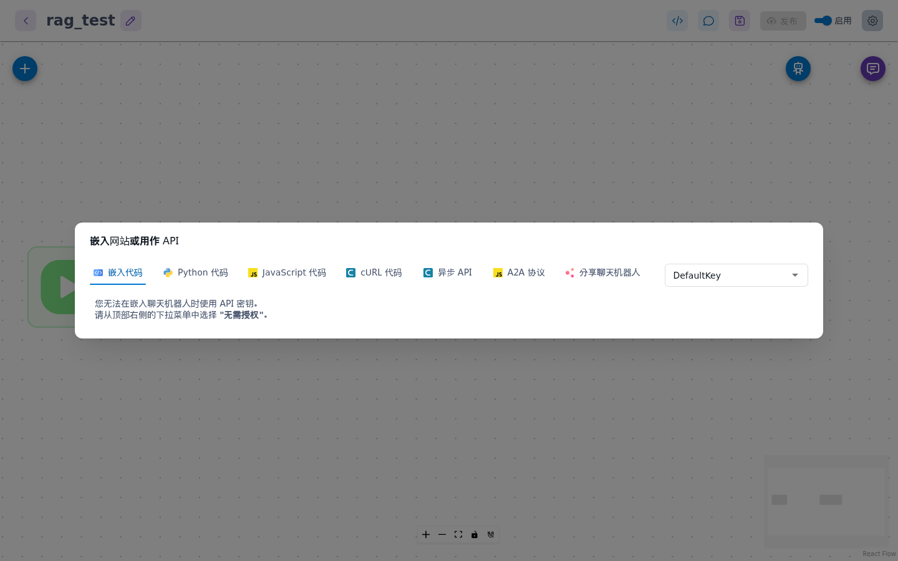Click the rag_test title text

[80, 21]
